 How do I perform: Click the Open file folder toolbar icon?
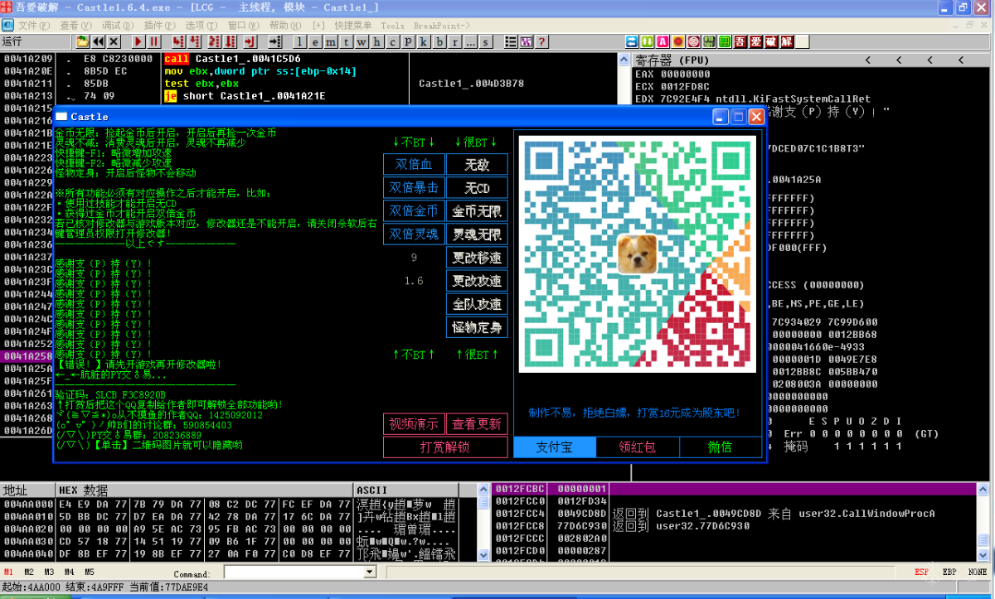click(82, 41)
